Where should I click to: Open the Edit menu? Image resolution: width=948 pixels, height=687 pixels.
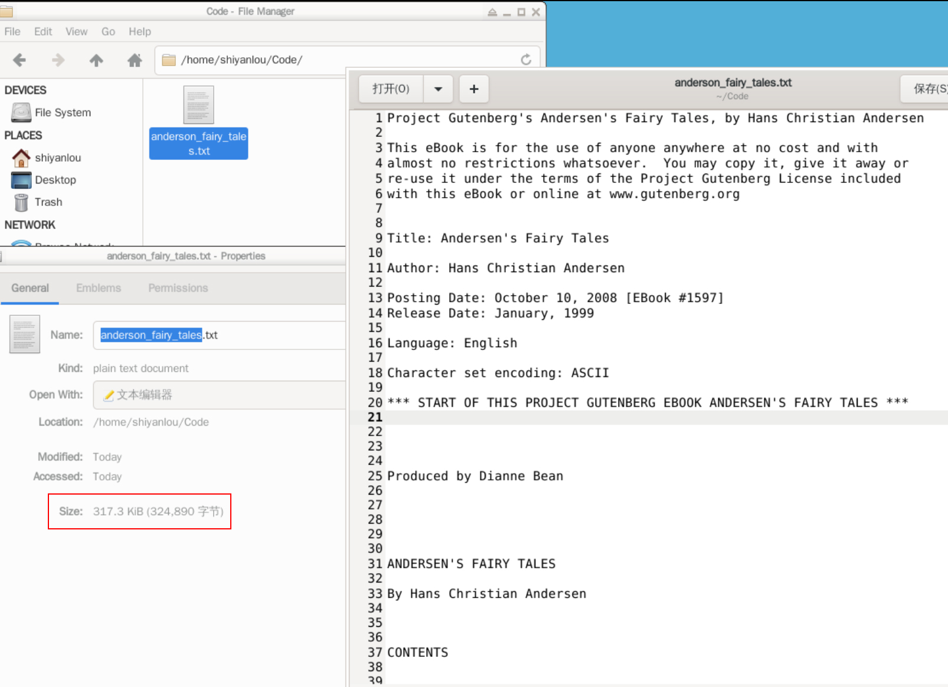point(43,32)
